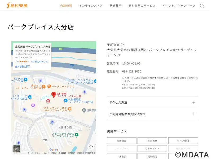The height and width of the screenshot is (159, 212).
Task: Open the 103 件のクチコミ reviews link
Action: coord(39,61)
